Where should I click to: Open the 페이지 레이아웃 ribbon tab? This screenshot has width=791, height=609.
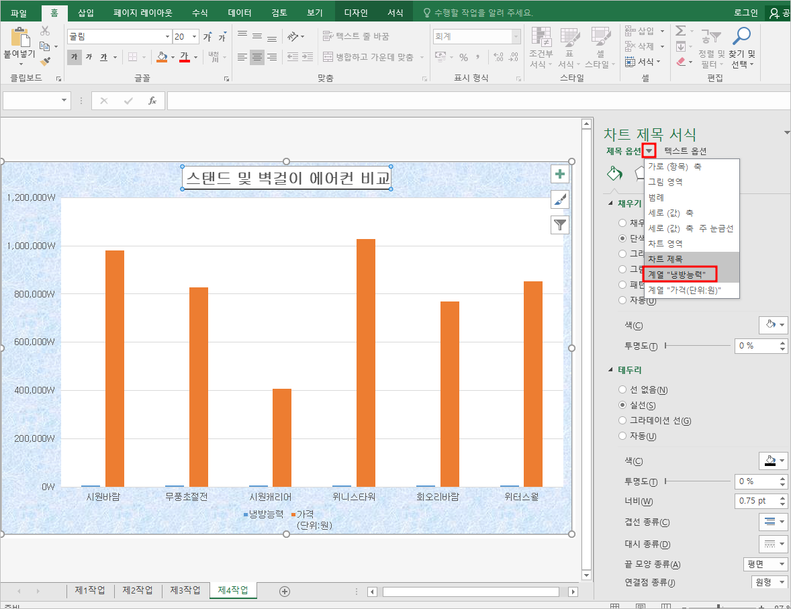tap(143, 13)
